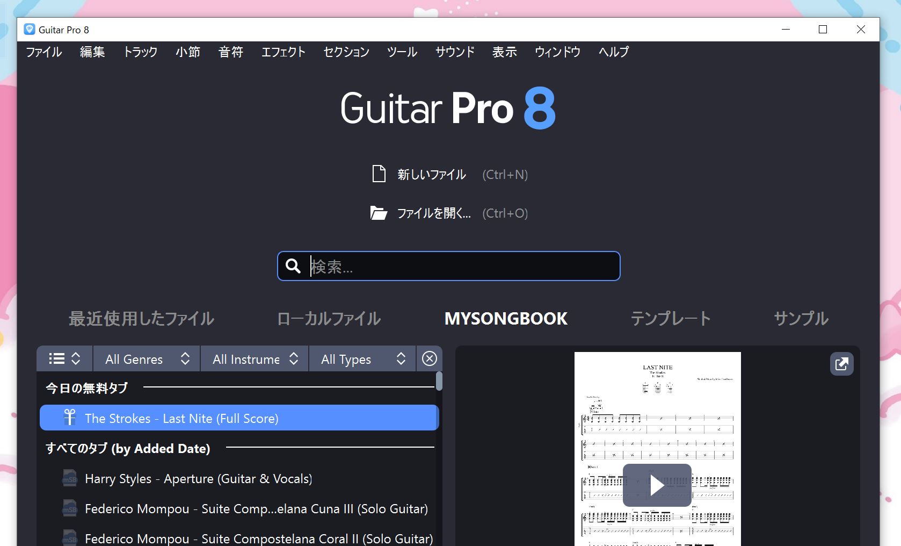Click the new file document icon
Screen dimensions: 901x546
[379, 174]
